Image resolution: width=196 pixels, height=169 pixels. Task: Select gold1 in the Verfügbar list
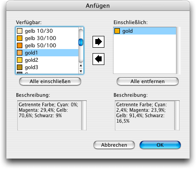click(x=47, y=53)
